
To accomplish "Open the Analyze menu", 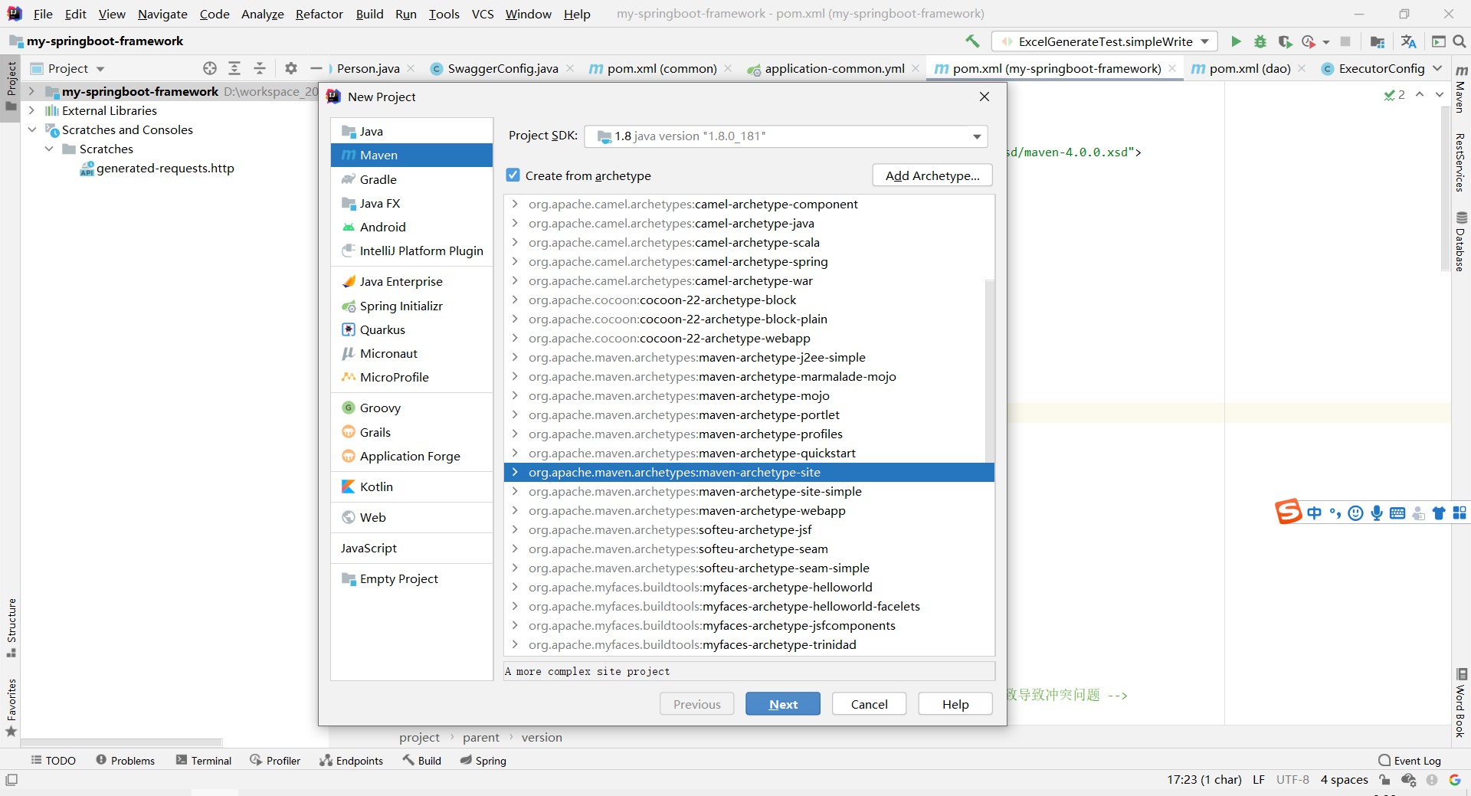I will (262, 14).
